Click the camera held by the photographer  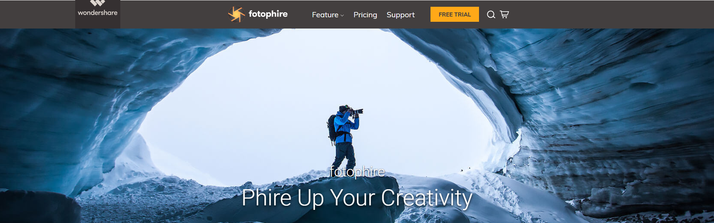(356, 111)
